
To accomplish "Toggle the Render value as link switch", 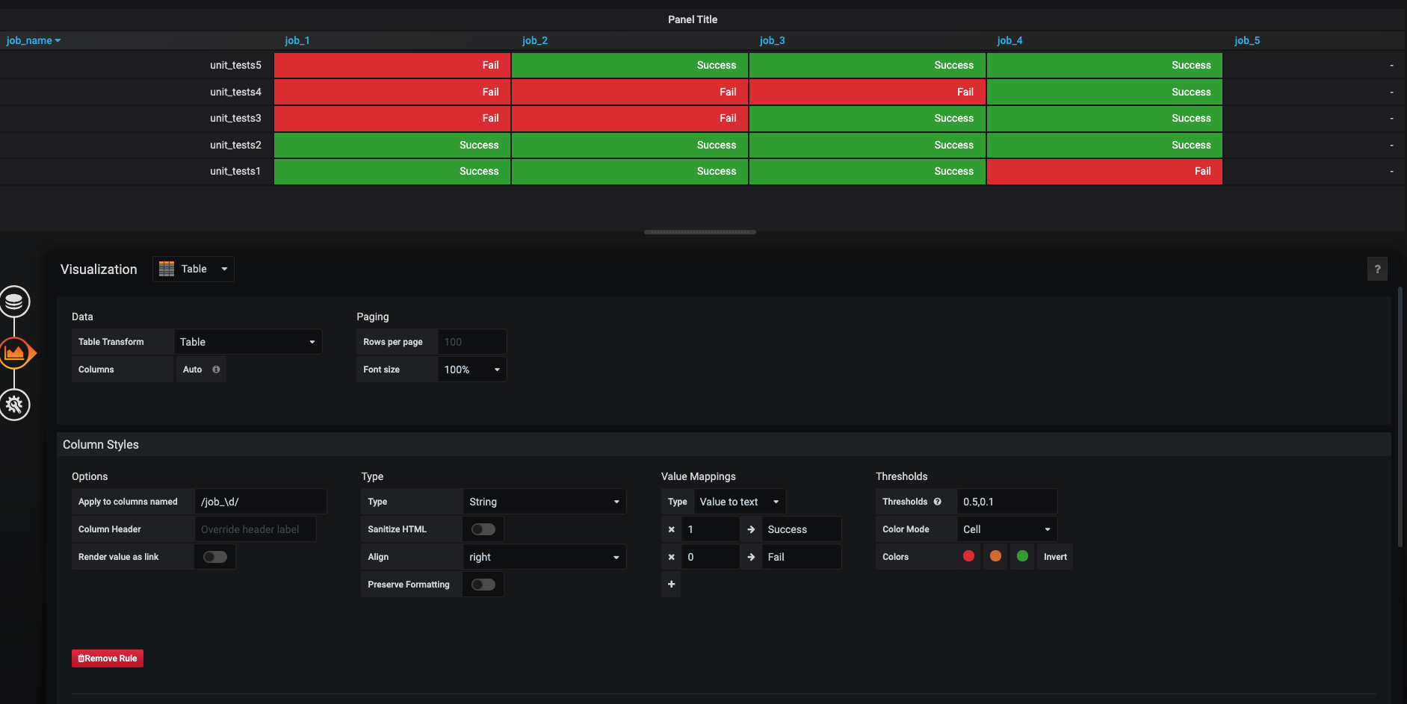I will pos(215,557).
